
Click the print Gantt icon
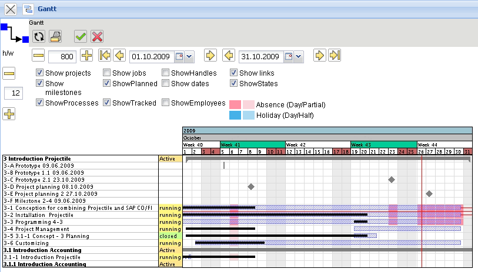(55, 36)
